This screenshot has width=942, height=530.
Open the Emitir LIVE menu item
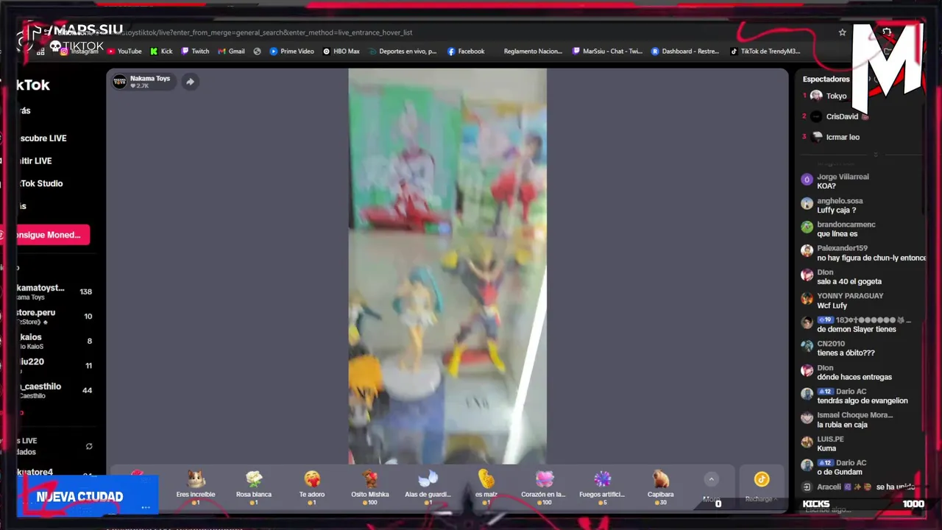coord(35,160)
